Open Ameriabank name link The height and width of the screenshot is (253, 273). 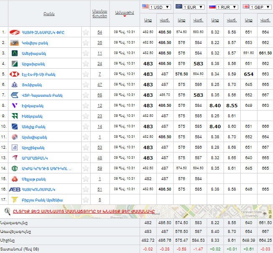34,54
